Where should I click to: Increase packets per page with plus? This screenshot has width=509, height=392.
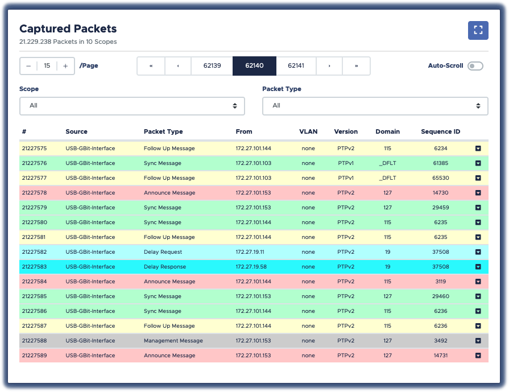tap(65, 66)
